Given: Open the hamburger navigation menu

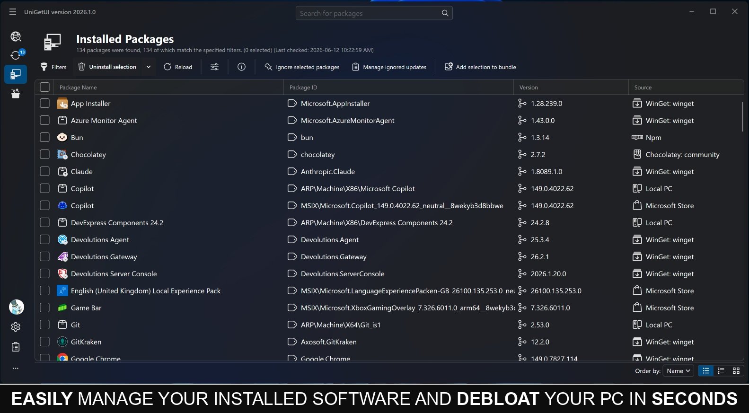Looking at the screenshot, I should click(x=13, y=12).
